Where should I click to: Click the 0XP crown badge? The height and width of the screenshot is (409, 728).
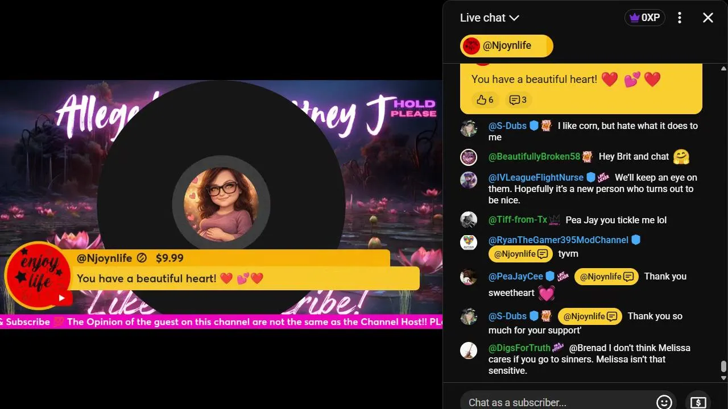click(644, 18)
